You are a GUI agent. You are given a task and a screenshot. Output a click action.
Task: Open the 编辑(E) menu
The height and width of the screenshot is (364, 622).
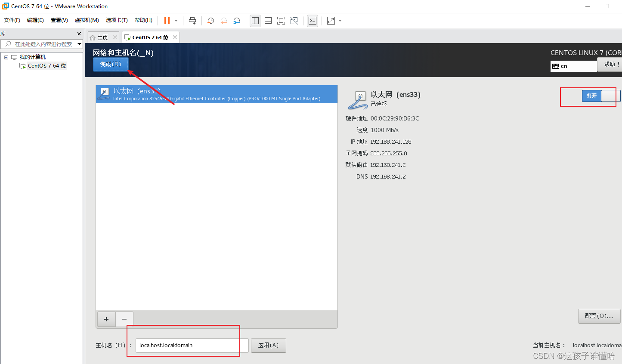[x=35, y=20]
